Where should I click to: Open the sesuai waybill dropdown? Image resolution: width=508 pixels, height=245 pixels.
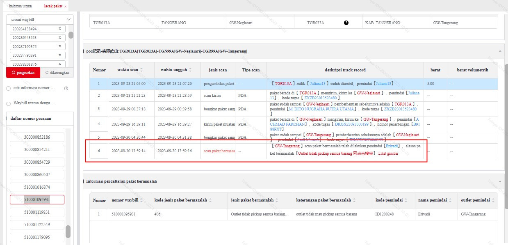coord(40,19)
